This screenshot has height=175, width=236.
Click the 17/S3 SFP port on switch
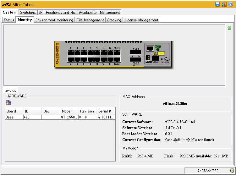(x=135, y=52)
